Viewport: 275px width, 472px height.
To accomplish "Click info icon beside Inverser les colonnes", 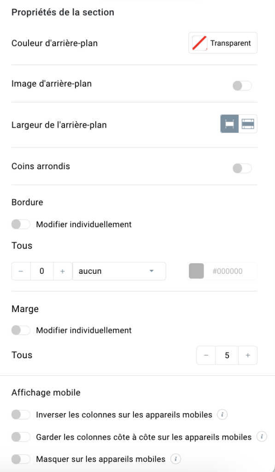I will 222,414.
